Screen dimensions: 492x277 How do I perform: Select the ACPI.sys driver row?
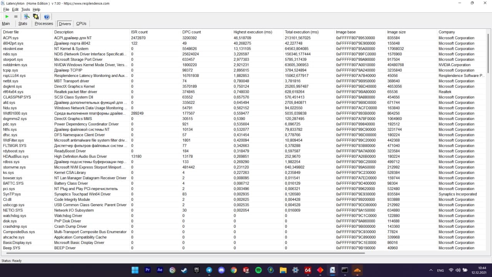pyautogui.click(x=244, y=38)
